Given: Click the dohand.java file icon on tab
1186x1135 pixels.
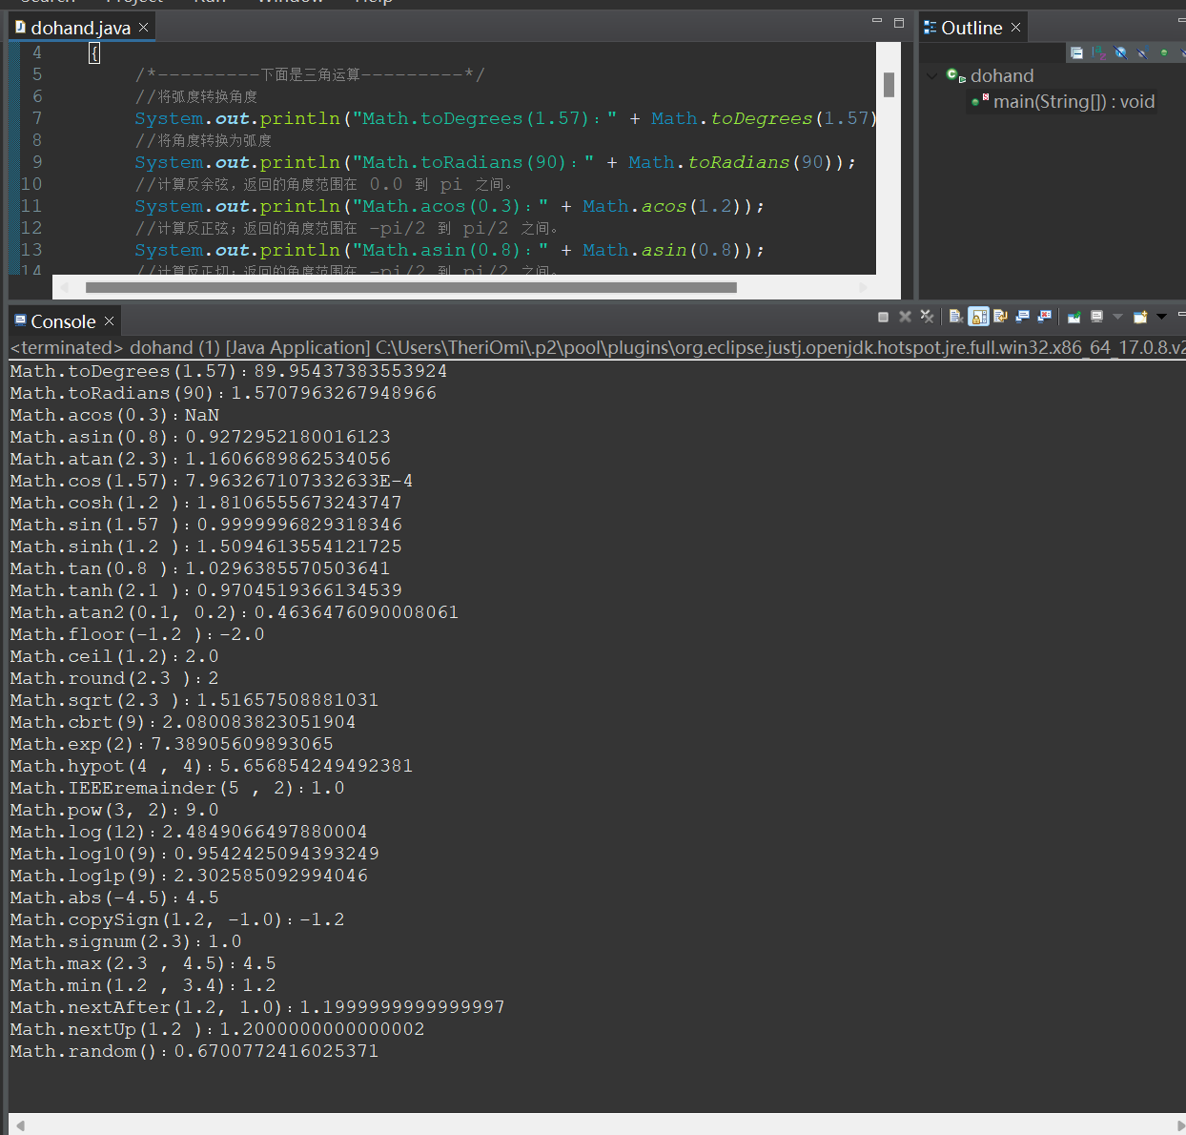Looking at the screenshot, I should click(20, 28).
